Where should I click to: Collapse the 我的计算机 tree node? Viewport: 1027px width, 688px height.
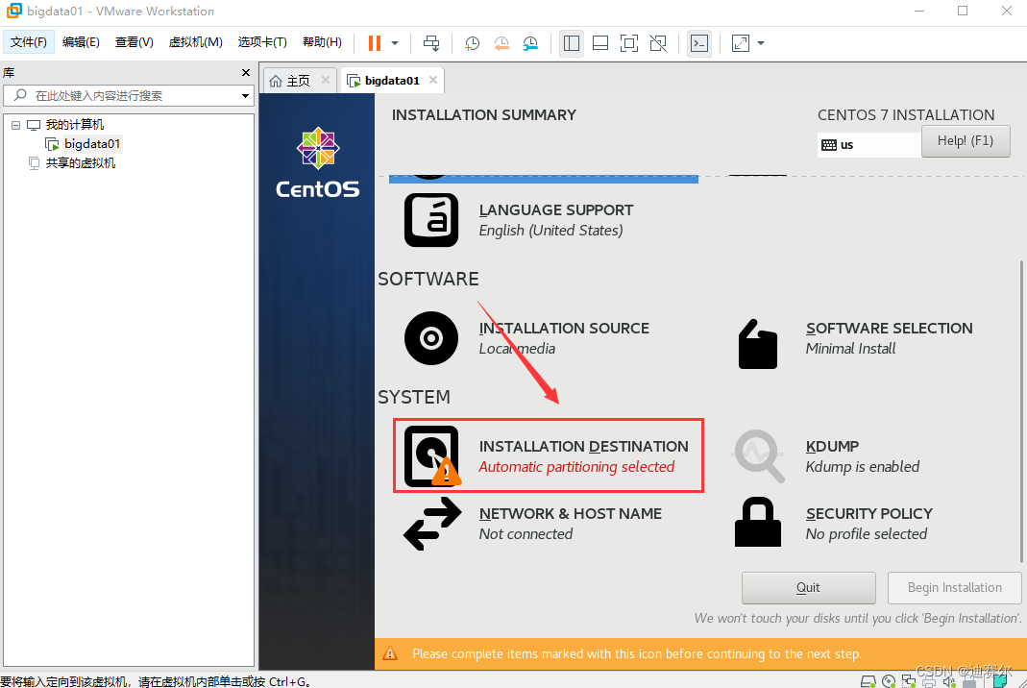point(15,125)
